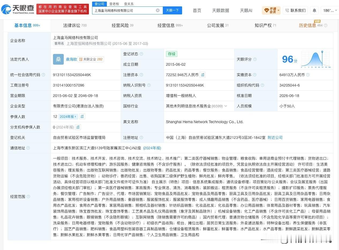Click registration number 310141000157096
339x250 pixels.
click(x=69, y=85)
